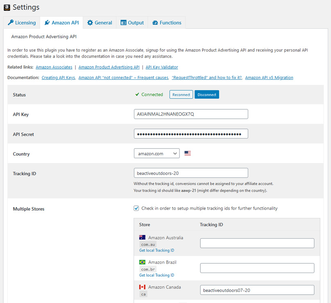Click the Australia flag icon
331x303 pixels.
coord(143,237)
